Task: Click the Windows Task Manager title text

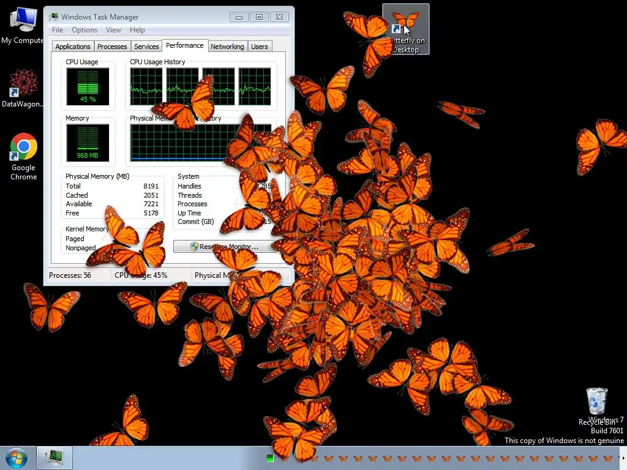Action: tap(100, 17)
